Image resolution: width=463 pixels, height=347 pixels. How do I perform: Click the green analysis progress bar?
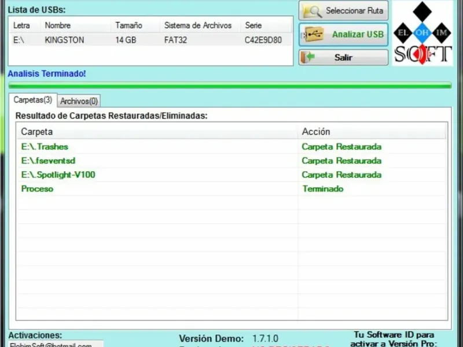click(x=230, y=86)
